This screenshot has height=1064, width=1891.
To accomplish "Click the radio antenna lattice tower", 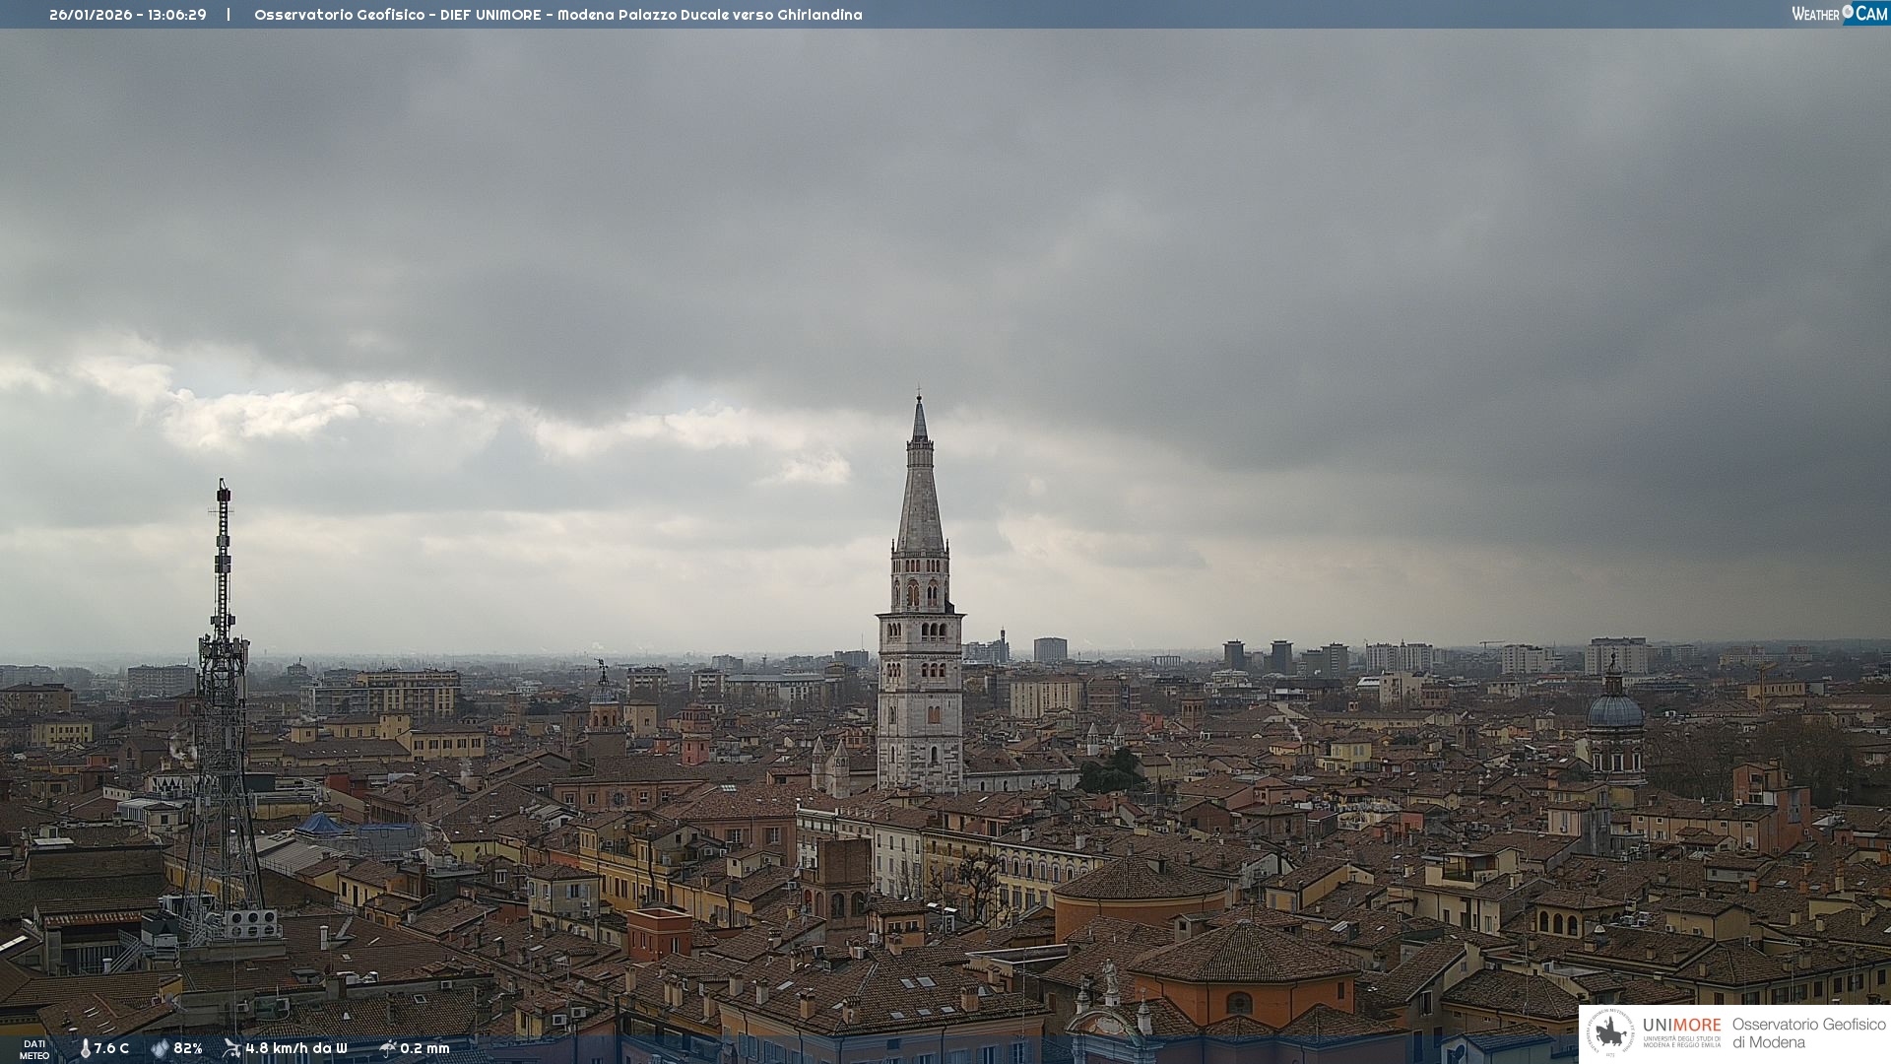I will (x=222, y=709).
